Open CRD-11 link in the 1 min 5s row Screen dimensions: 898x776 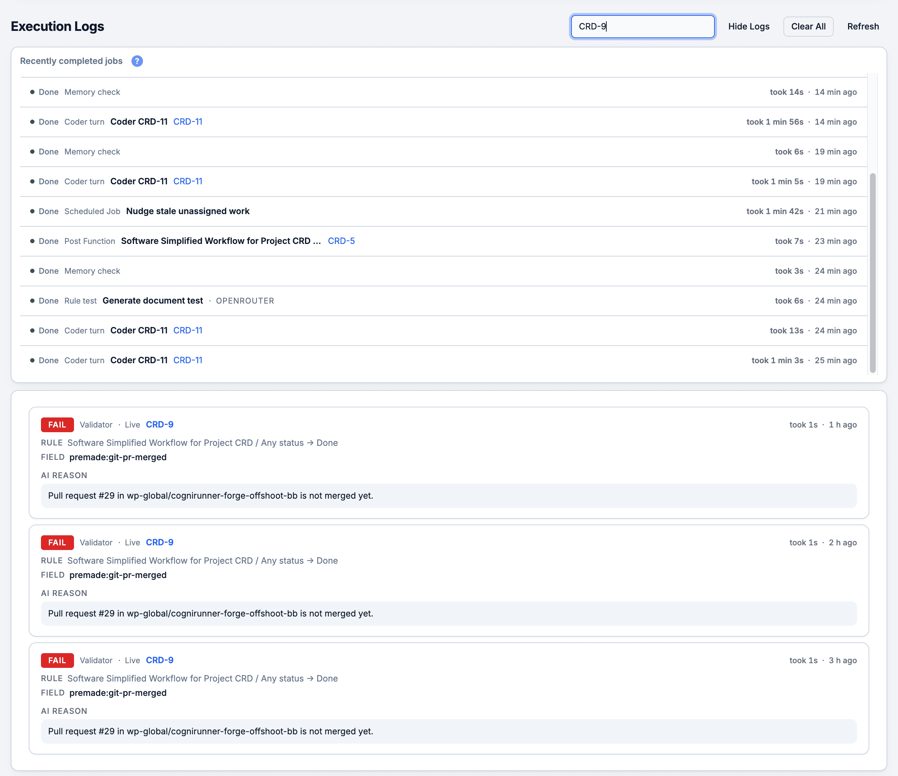(x=188, y=181)
